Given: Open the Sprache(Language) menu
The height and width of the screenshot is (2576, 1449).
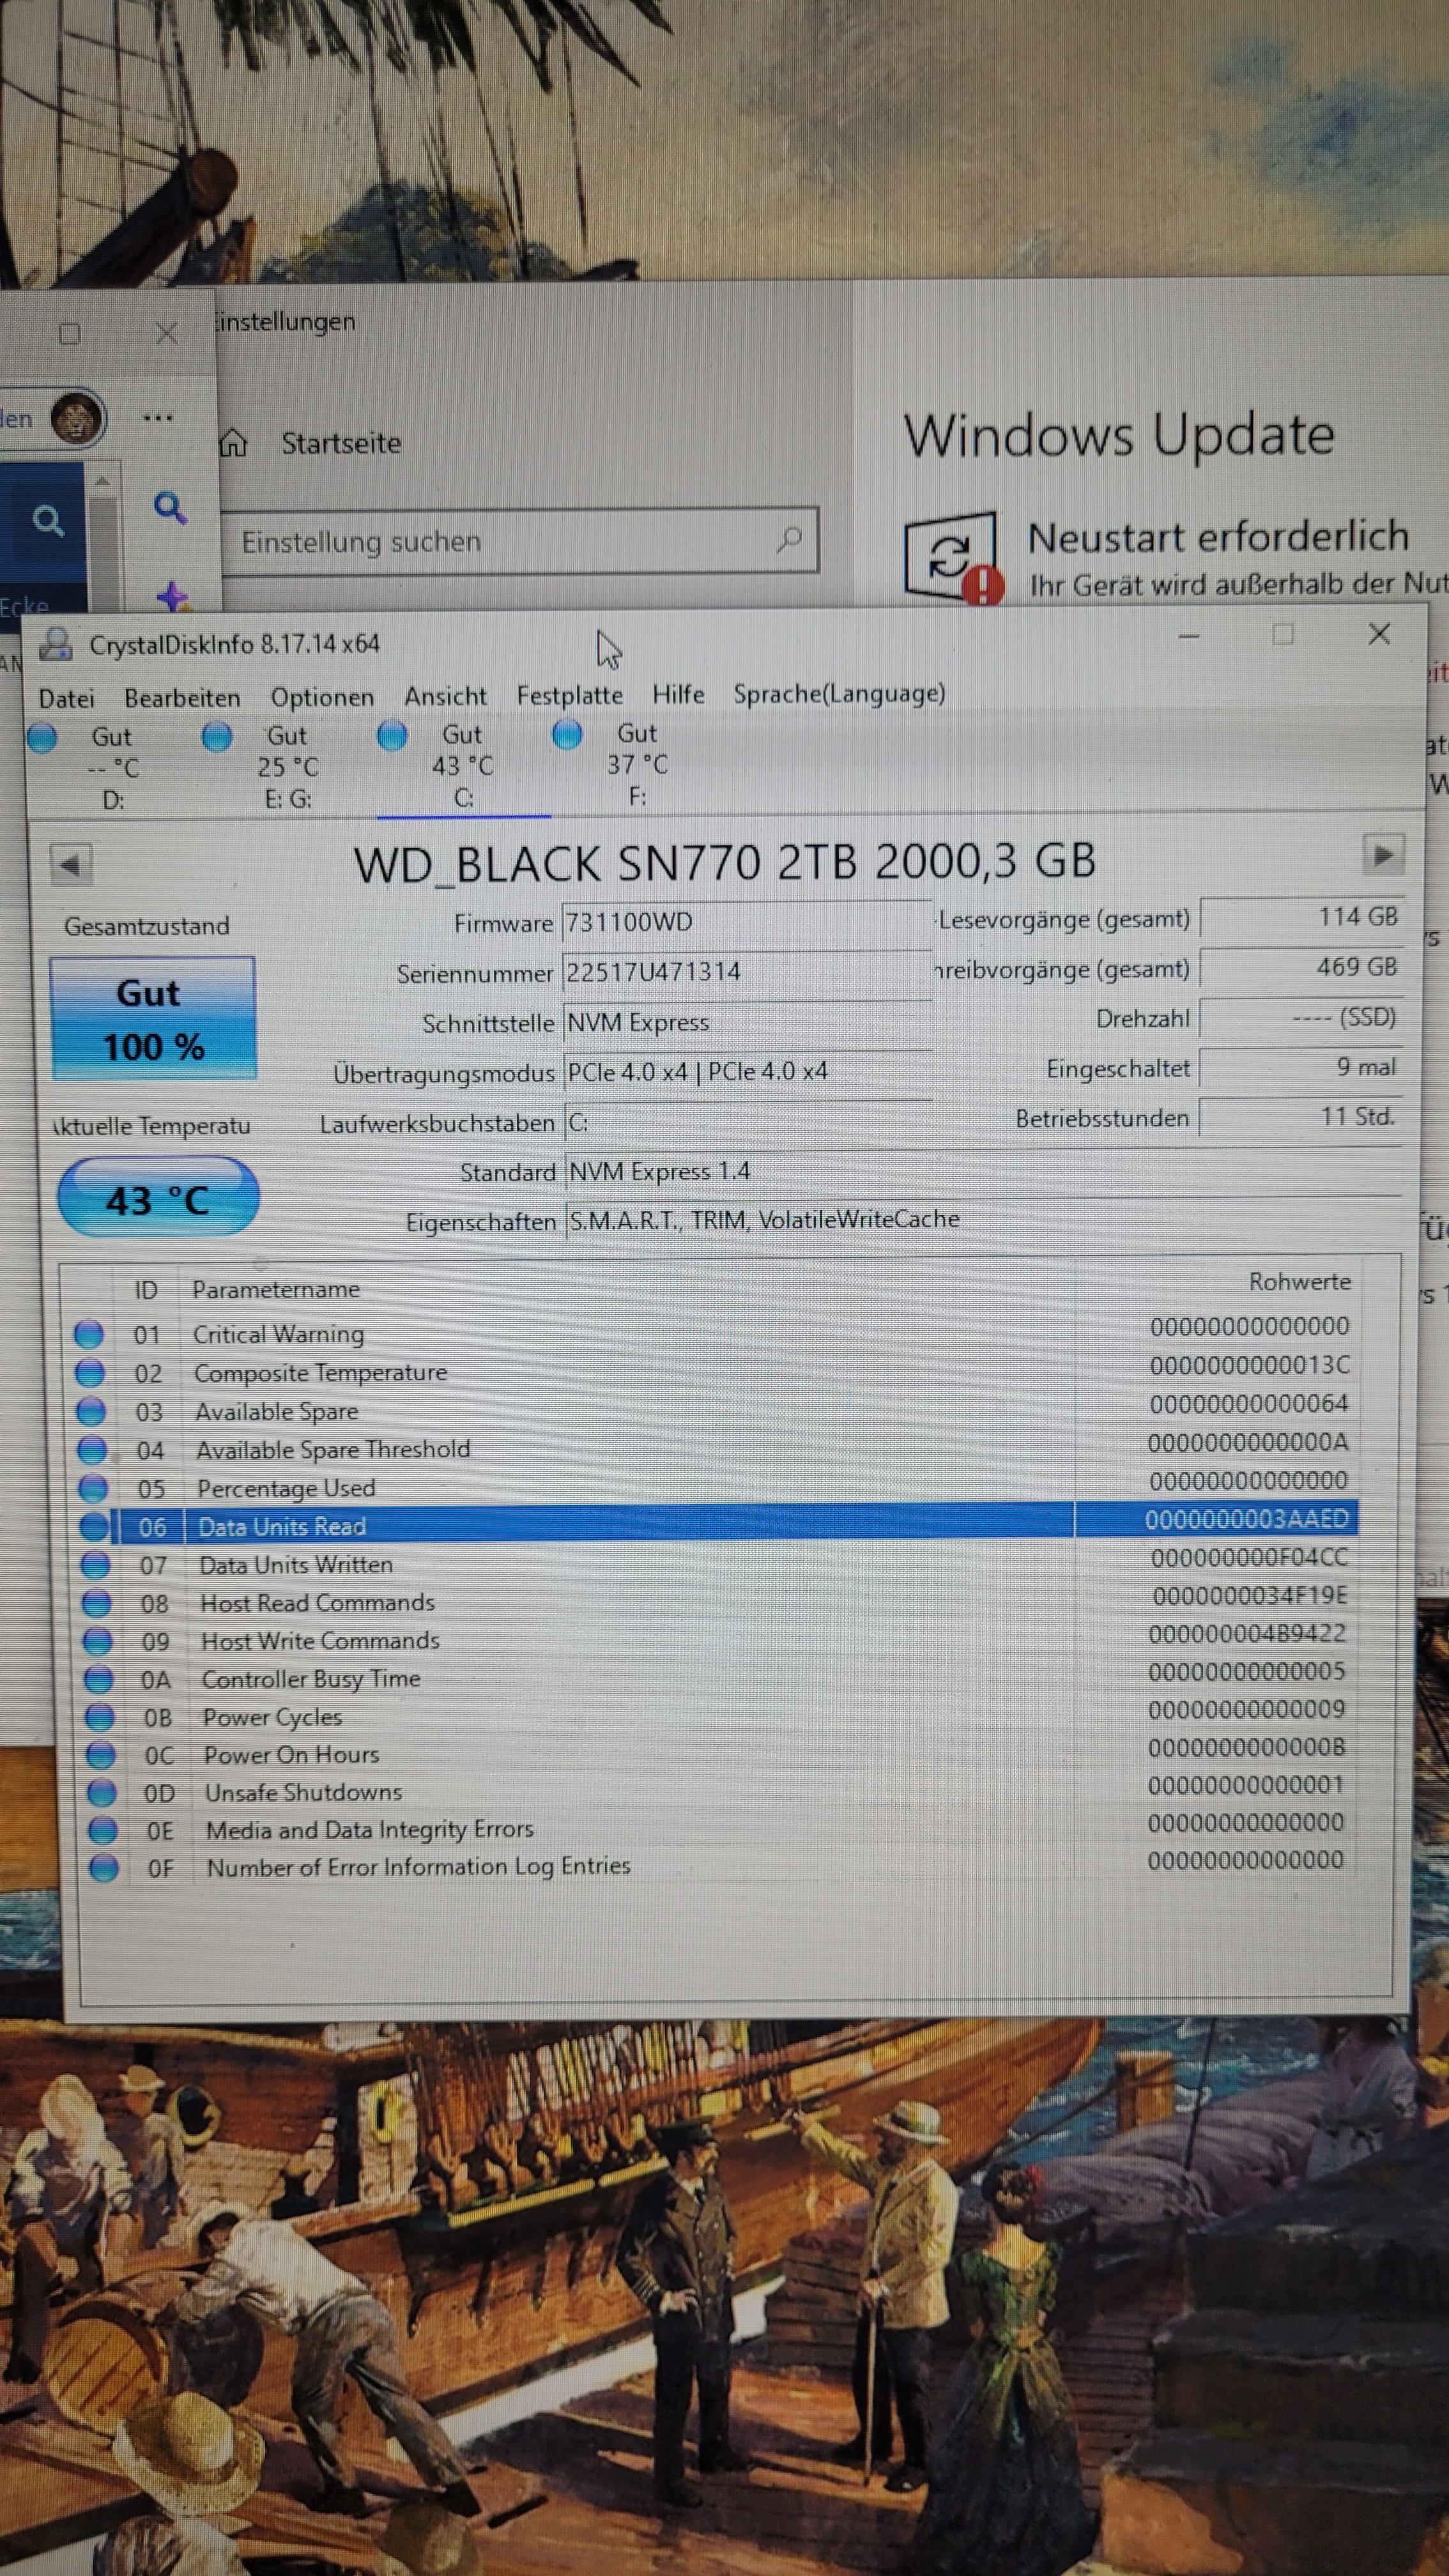Looking at the screenshot, I should tap(838, 693).
